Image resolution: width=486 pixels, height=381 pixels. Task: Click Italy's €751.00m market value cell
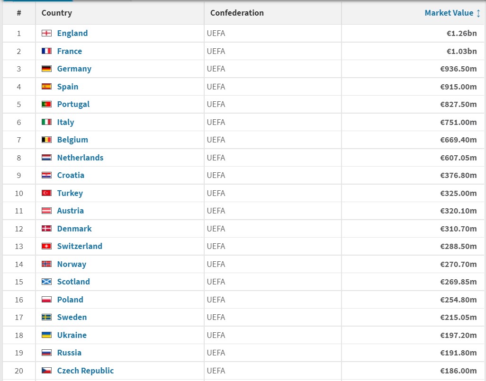click(x=458, y=122)
